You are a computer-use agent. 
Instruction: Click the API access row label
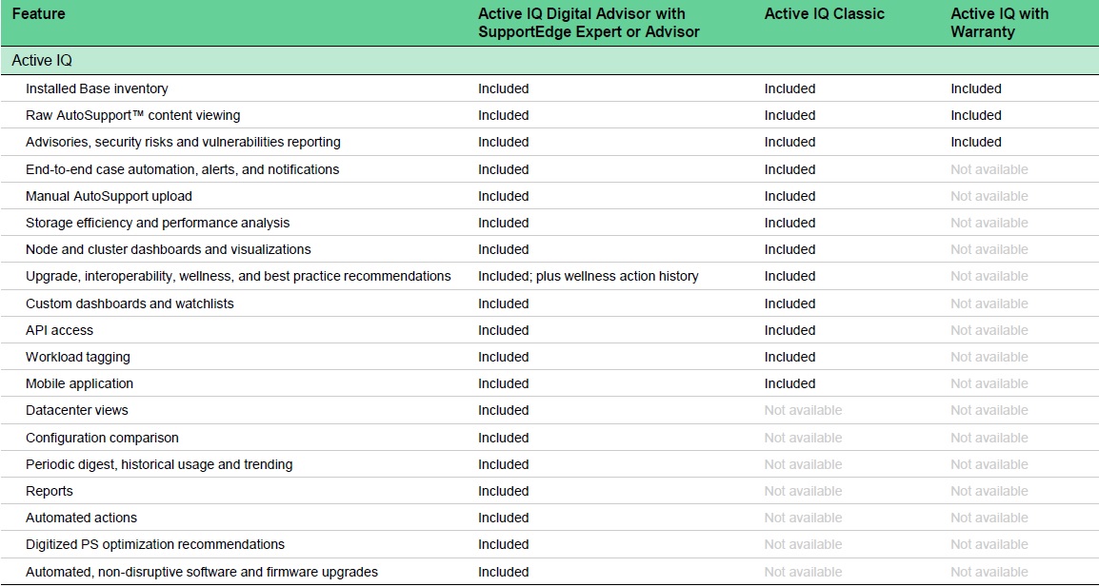[x=59, y=330]
